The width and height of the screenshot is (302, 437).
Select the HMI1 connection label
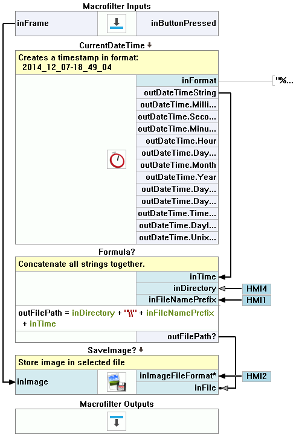[256, 300]
